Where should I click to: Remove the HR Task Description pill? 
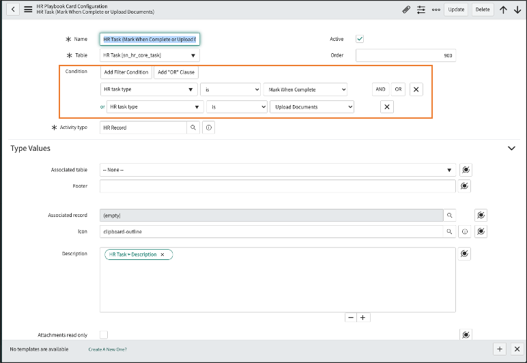[x=162, y=255]
